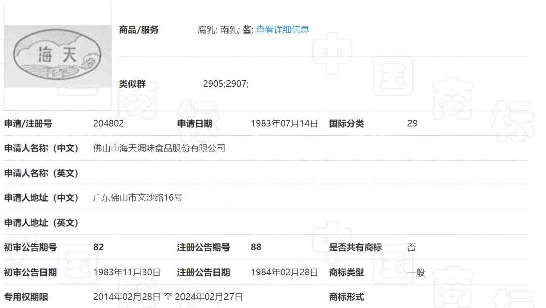
Task: Click the 专用权期限 label
Action: pyautogui.click(x=26, y=297)
